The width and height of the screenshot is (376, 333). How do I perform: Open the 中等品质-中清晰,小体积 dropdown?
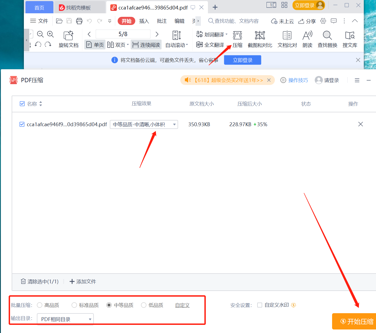(x=144, y=124)
